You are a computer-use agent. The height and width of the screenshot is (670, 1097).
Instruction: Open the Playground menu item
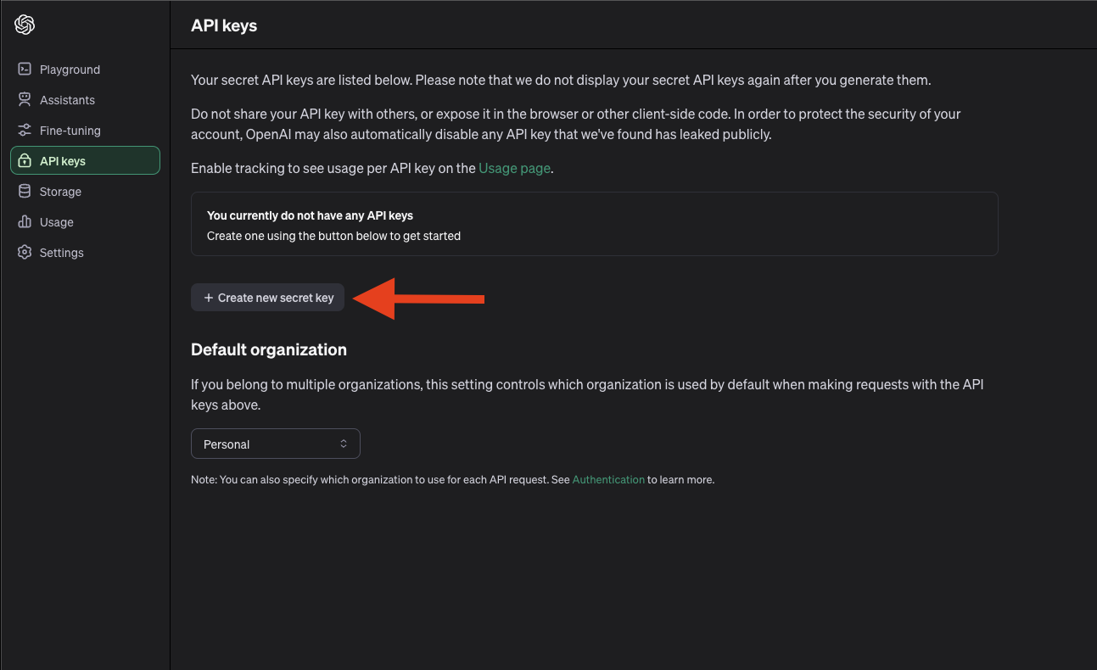point(70,70)
